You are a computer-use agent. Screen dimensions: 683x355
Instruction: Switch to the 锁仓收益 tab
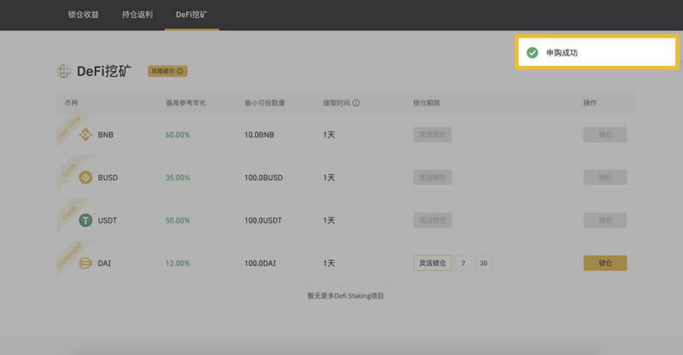pyautogui.click(x=84, y=15)
